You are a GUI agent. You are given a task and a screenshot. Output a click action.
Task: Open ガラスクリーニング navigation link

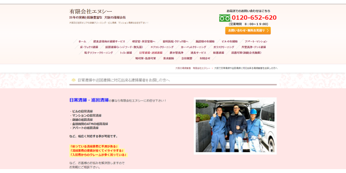click(224, 47)
